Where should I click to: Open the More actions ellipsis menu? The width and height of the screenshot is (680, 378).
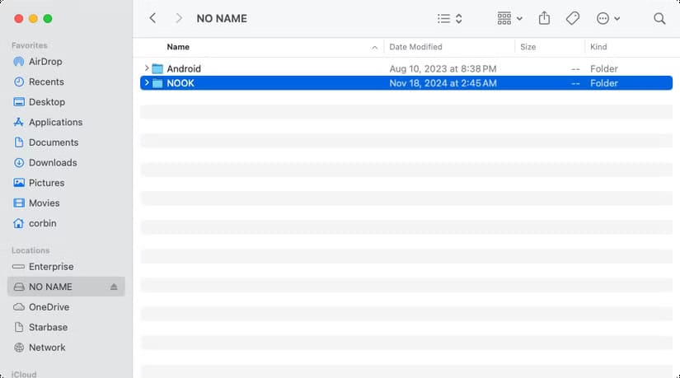pos(608,19)
